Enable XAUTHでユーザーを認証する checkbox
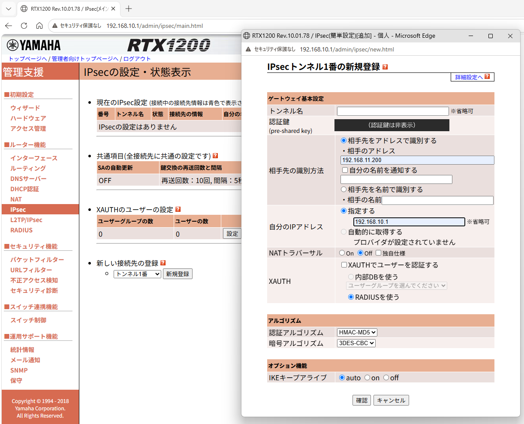 point(344,265)
